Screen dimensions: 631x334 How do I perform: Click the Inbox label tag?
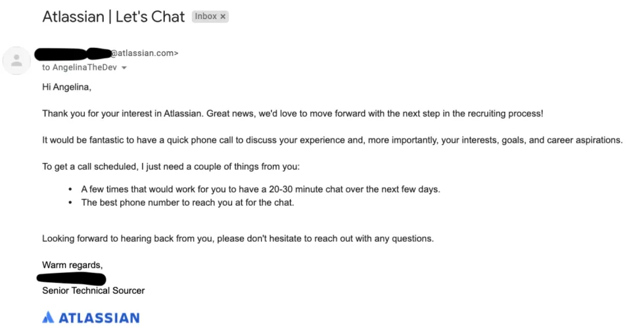point(210,16)
